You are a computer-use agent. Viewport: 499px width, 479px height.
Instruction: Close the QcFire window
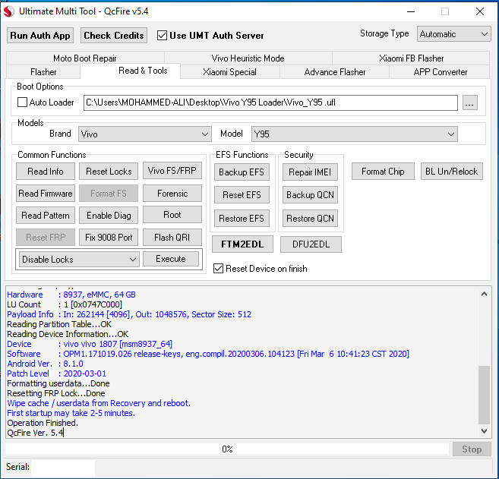coord(480,12)
